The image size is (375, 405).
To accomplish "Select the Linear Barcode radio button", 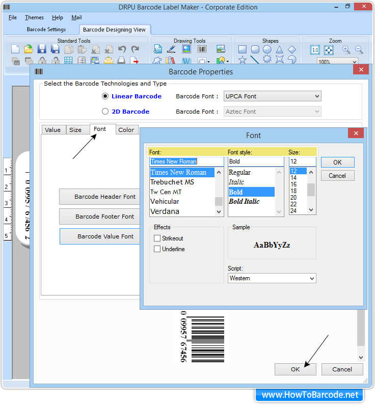I will coord(105,96).
